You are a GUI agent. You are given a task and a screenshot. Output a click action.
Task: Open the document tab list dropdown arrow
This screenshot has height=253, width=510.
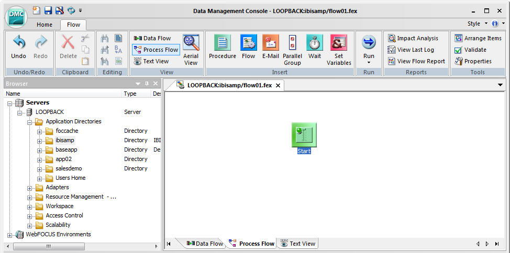tap(500, 85)
